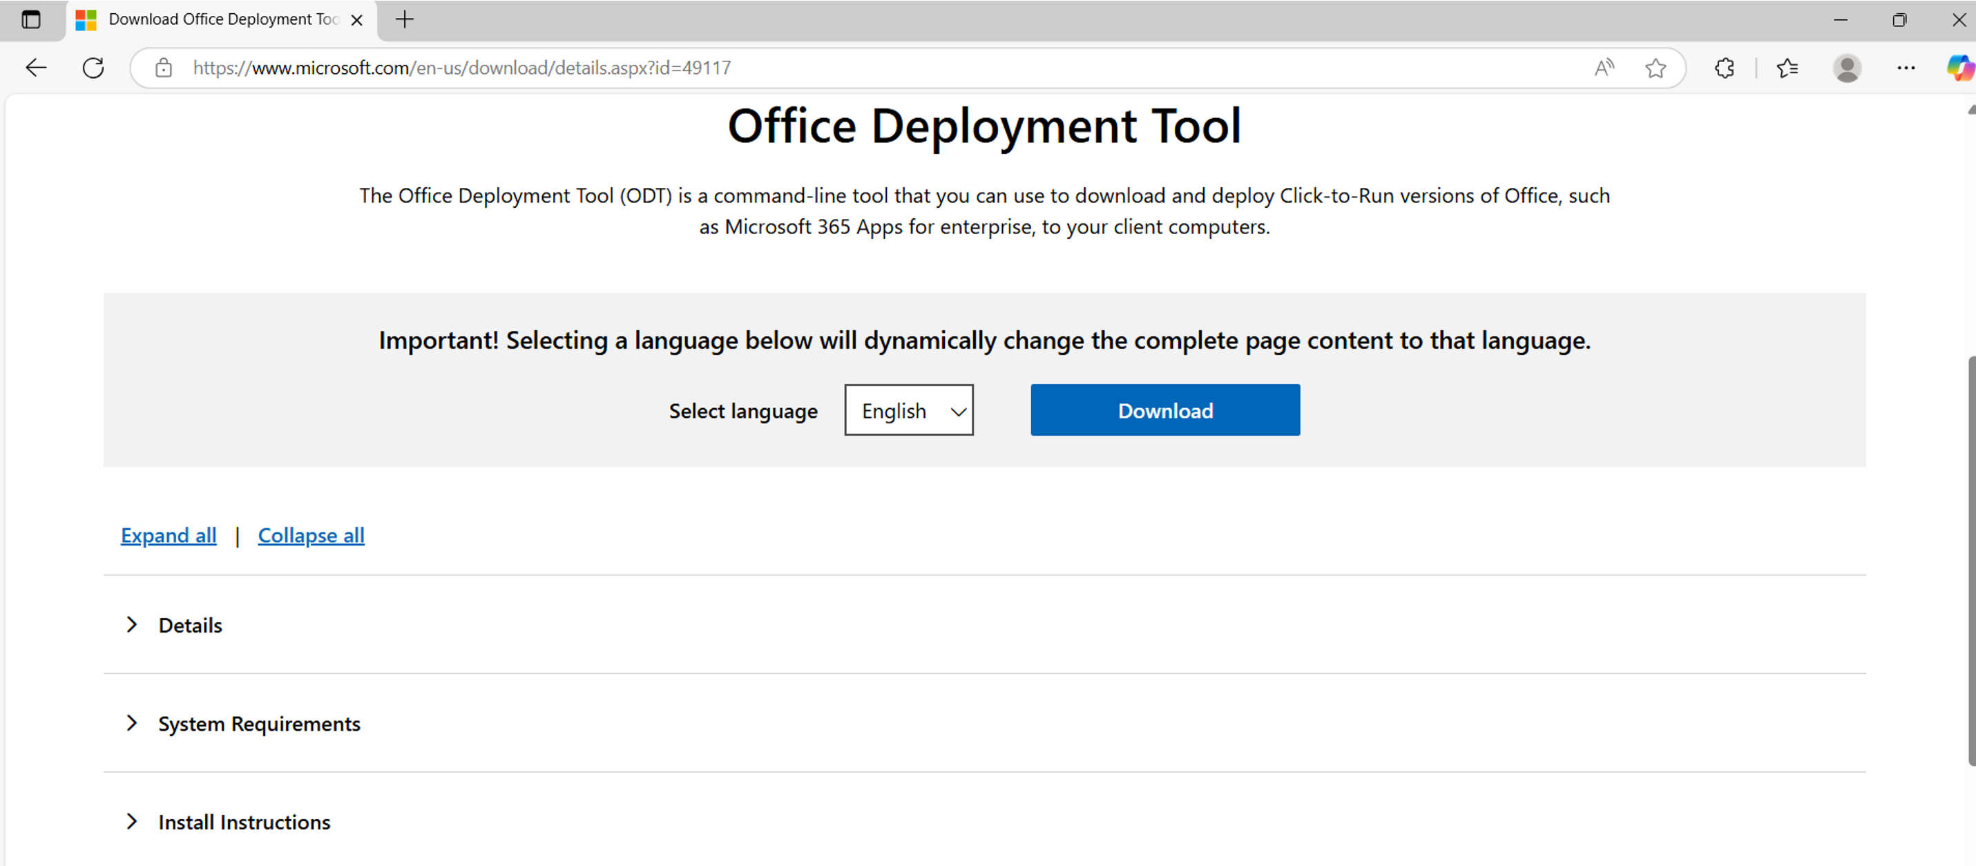Reload the page with Refresh icon
This screenshot has height=866, width=1976.
click(x=93, y=68)
